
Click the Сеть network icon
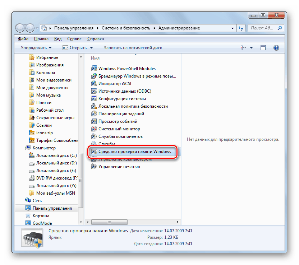[x=28, y=201]
